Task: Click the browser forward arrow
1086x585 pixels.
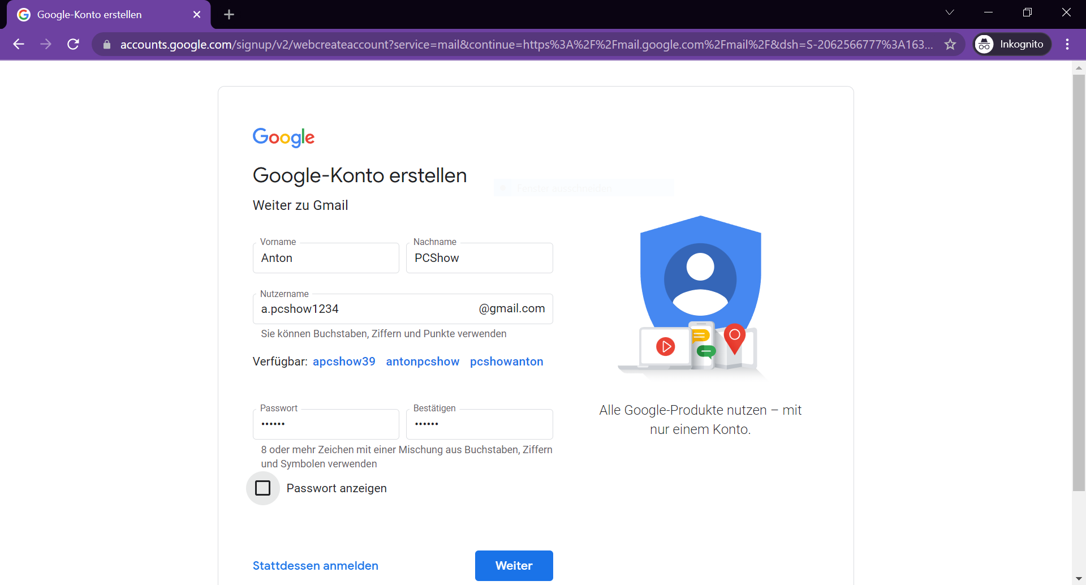Action: (x=46, y=44)
